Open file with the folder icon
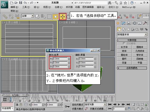 pyautogui.click(x=16, y=3)
